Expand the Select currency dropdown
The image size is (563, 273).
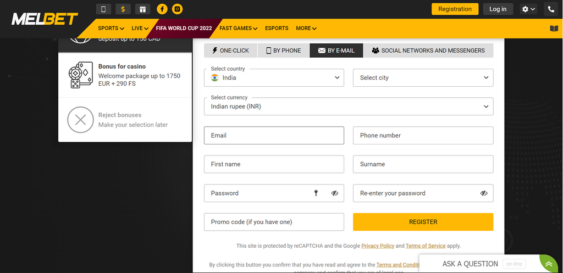coord(349,107)
